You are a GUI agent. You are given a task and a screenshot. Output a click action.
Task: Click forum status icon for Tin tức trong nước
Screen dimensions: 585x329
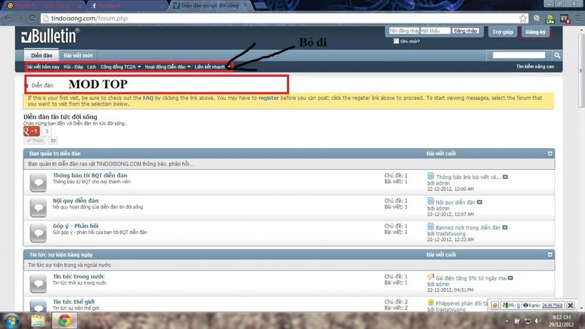pyautogui.click(x=38, y=283)
